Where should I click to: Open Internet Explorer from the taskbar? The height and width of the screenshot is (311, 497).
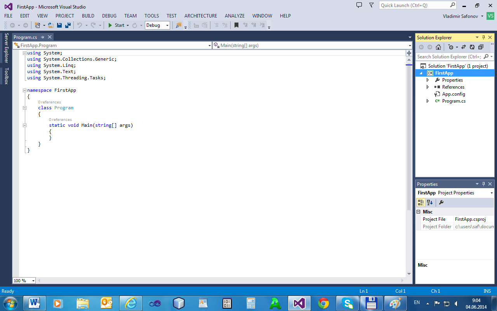tap(131, 303)
